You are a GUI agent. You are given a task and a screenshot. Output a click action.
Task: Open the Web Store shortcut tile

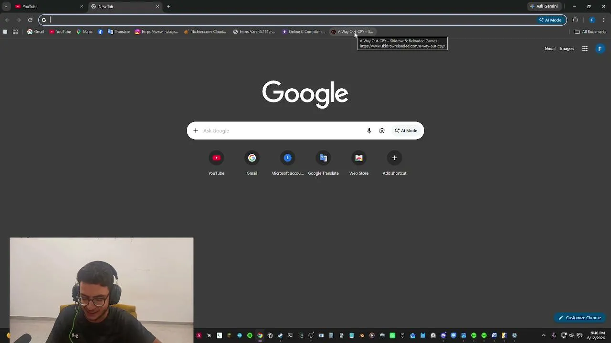[x=359, y=163]
